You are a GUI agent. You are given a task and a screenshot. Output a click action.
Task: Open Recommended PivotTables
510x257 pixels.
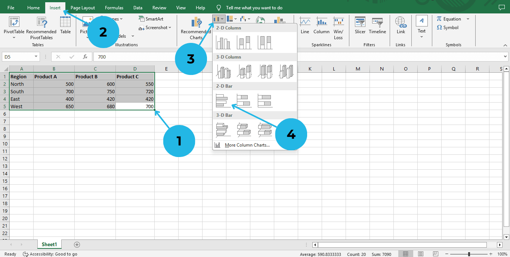[x=41, y=28]
